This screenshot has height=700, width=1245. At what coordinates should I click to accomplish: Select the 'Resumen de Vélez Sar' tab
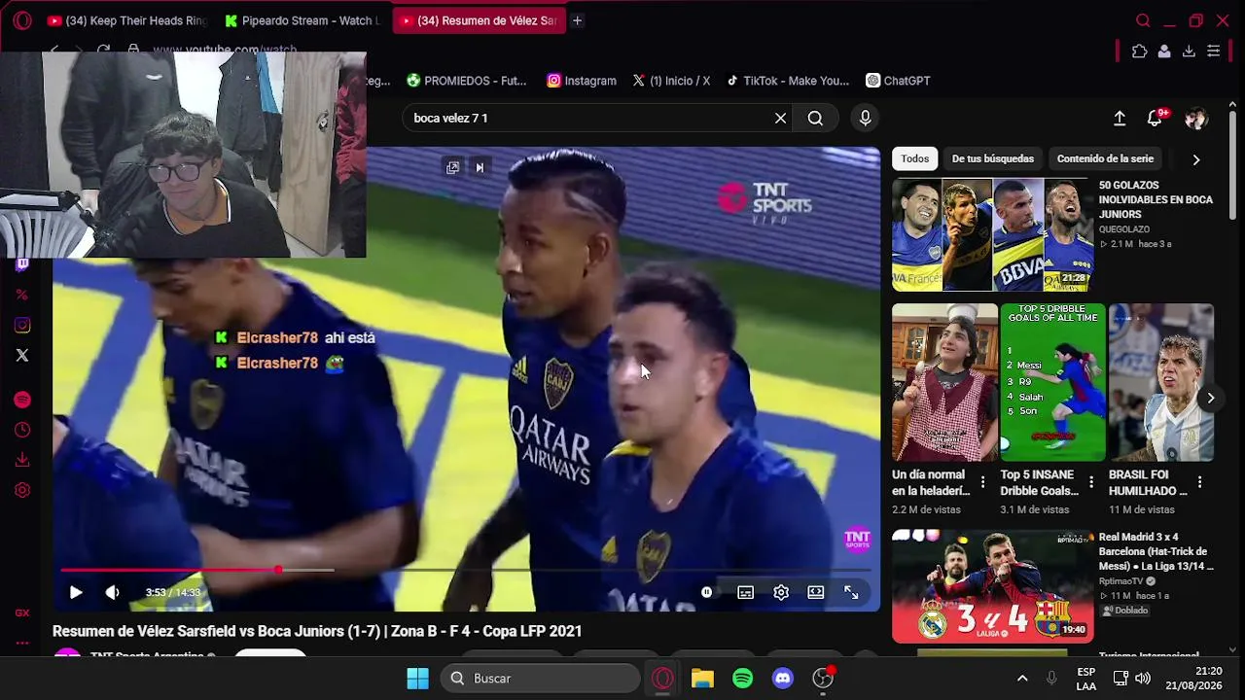(x=479, y=20)
